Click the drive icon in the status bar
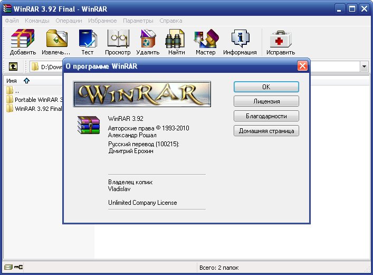The height and width of the screenshot is (275, 373). (8, 267)
